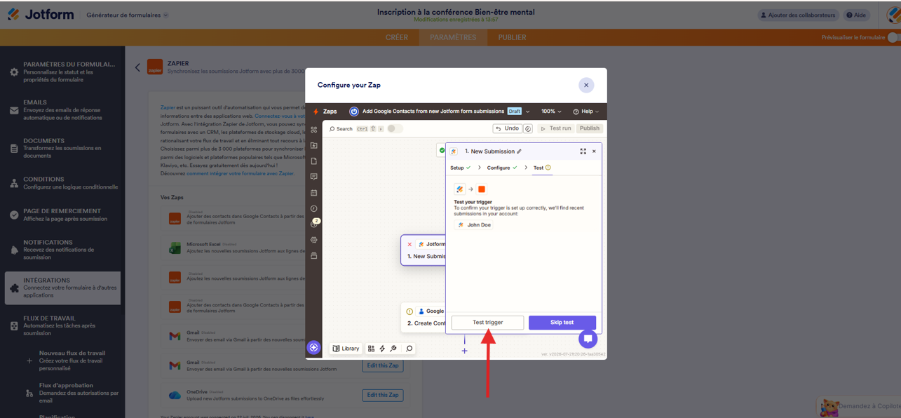This screenshot has width=901, height=418.
Task: Click the wrench tool icon in bottom toolbar
Action: (393, 349)
